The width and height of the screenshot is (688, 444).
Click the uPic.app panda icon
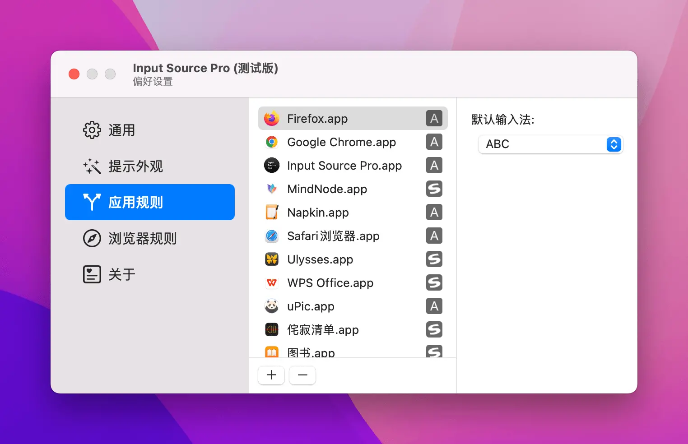[271, 306]
